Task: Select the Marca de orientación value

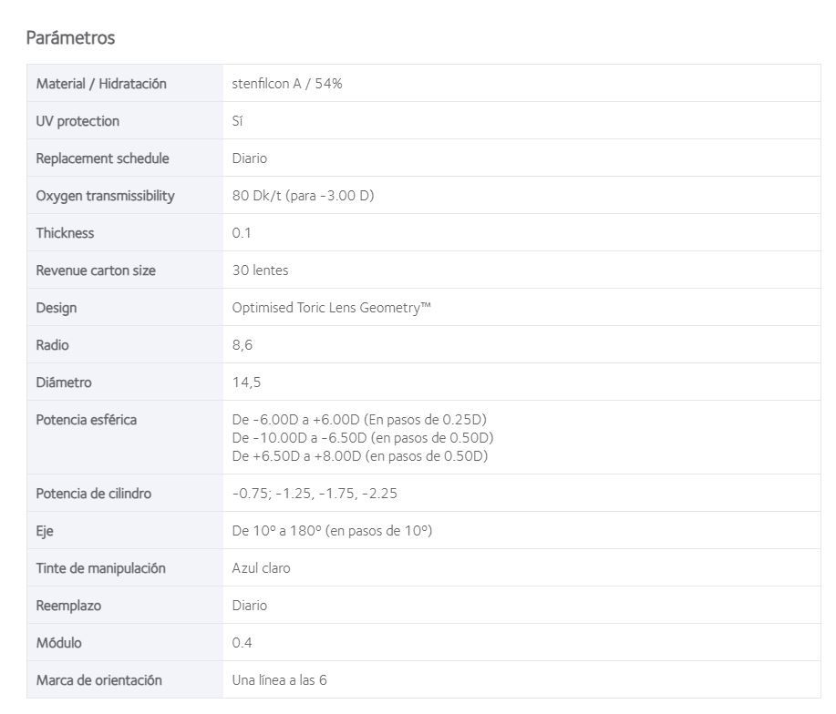Action: 279,680
